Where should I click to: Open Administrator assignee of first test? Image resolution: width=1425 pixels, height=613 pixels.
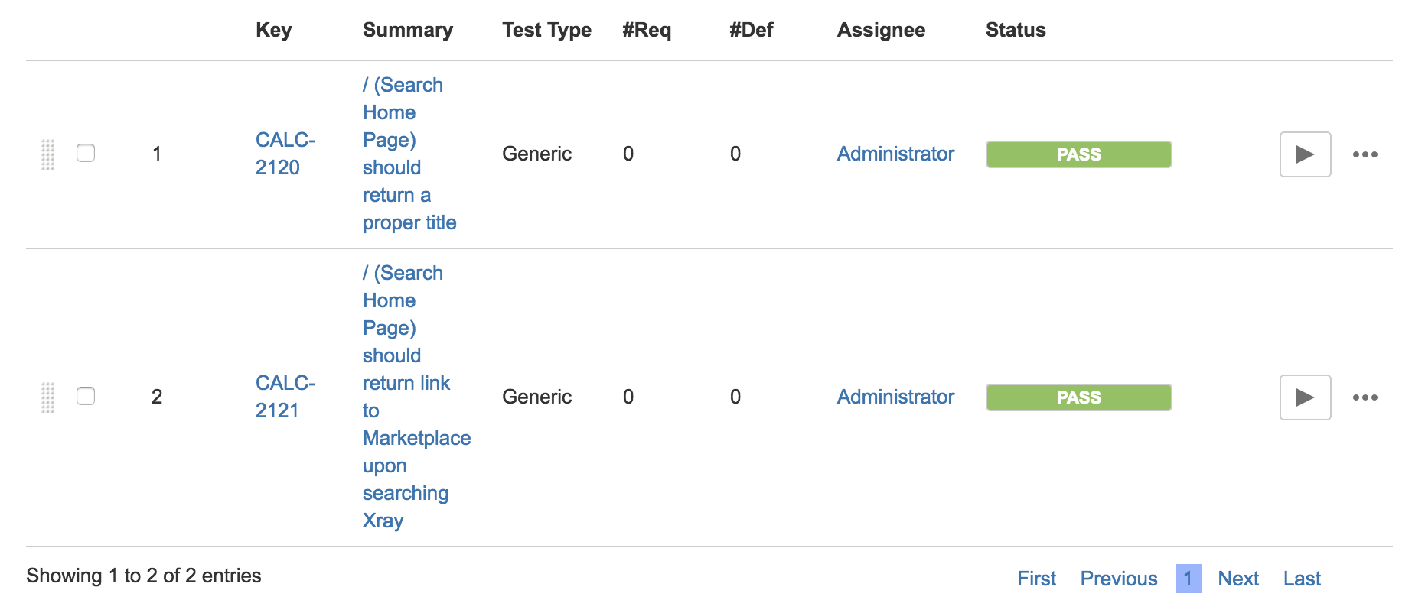click(895, 154)
